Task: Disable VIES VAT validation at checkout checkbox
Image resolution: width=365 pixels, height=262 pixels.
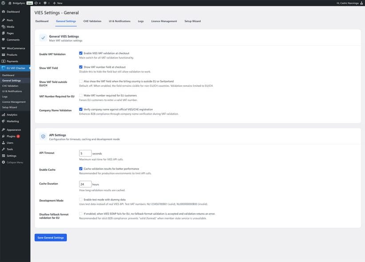Action: (81, 53)
